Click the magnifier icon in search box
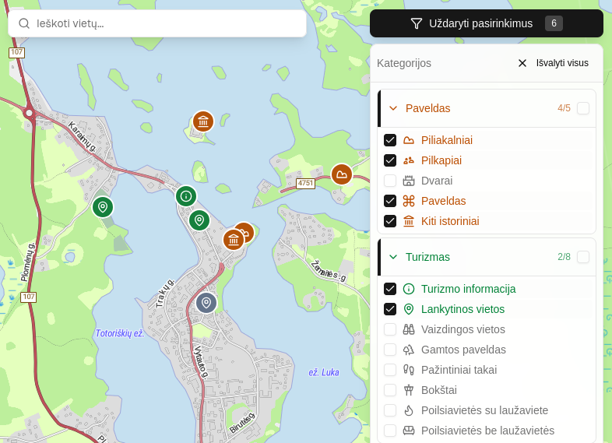 24,23
